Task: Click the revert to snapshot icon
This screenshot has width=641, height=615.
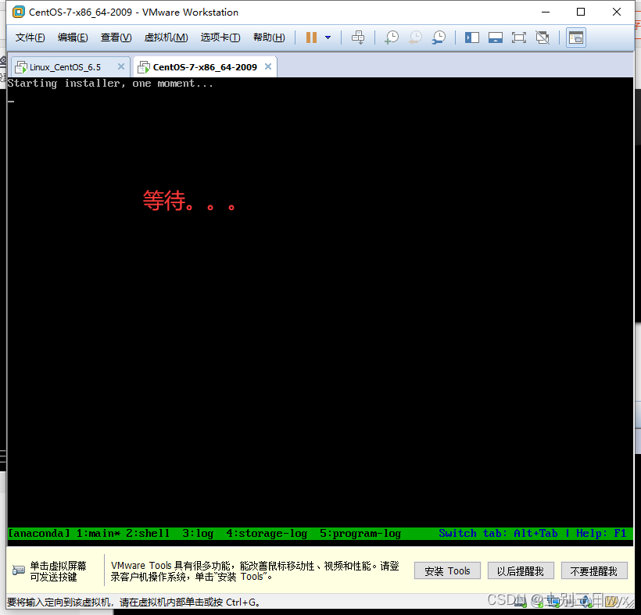Action: (415, 38)
